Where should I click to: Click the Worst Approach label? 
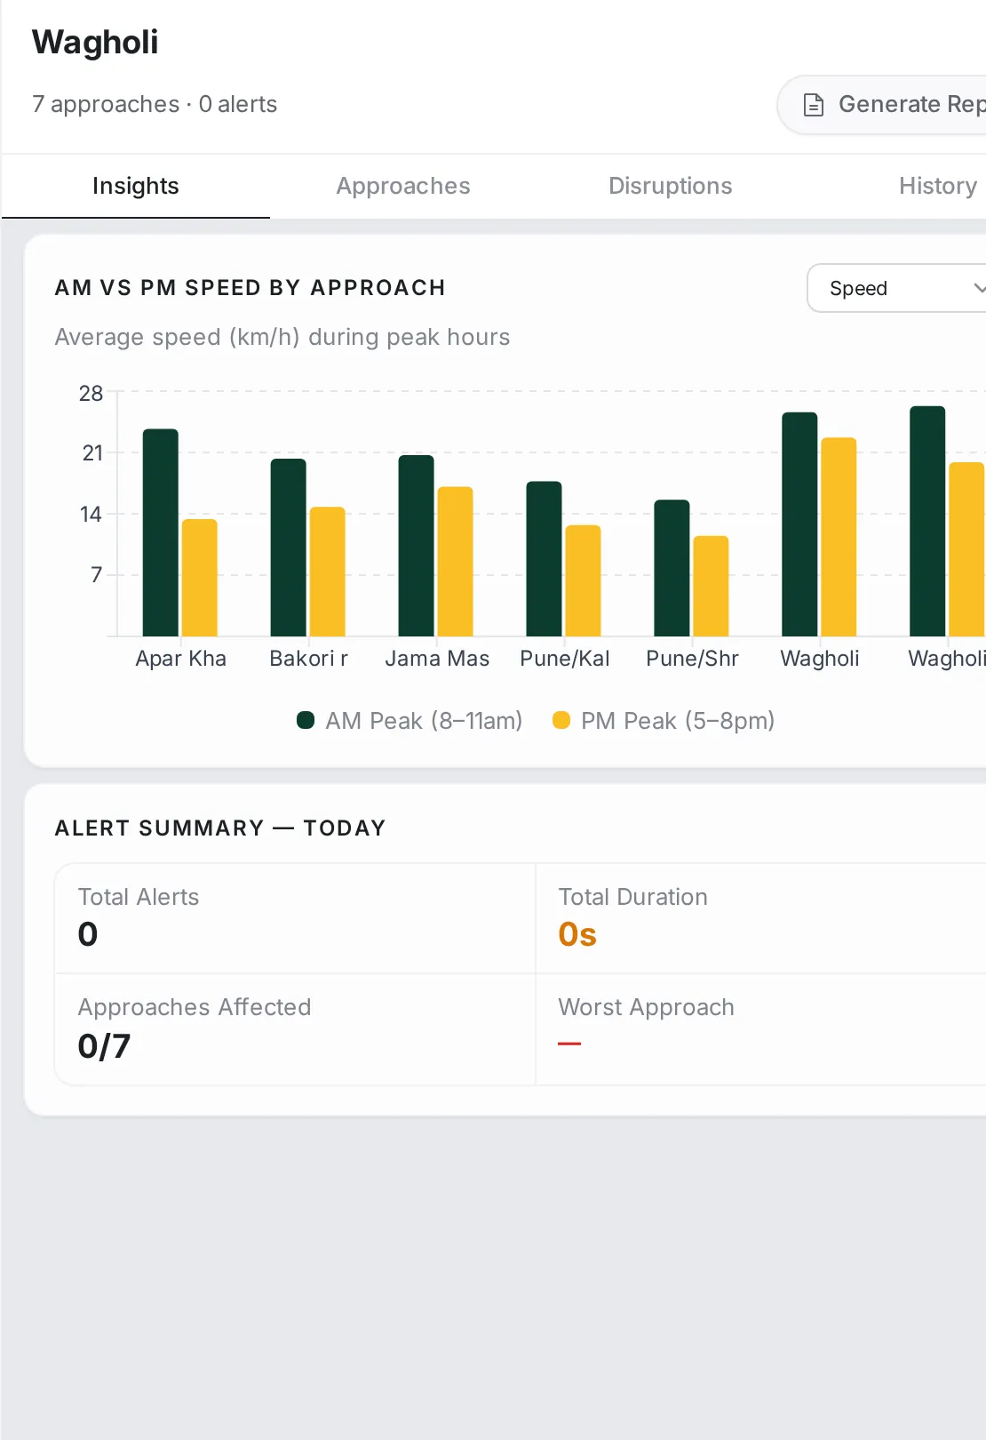click(x=646, y=1007)
